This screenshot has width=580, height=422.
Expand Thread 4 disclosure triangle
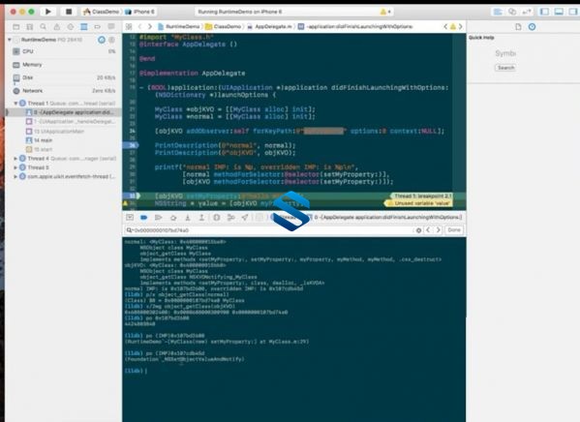(x=15, y=159)
